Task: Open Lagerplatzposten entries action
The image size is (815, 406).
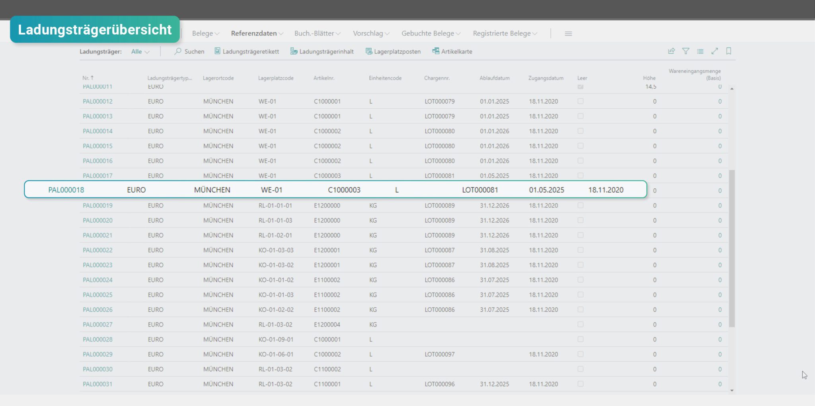Action: click(393, 51)
